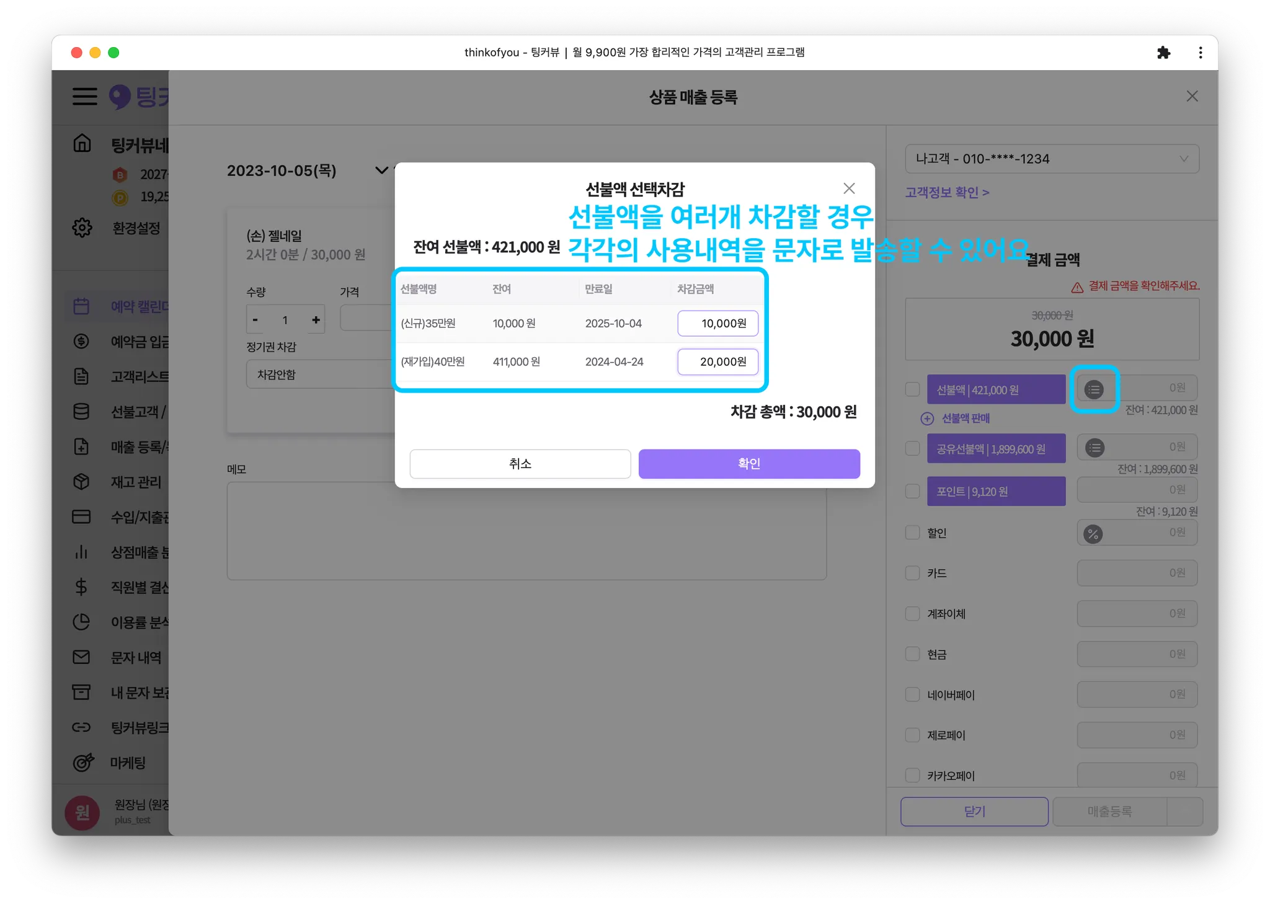Click the 20,000원 deduction amount field
The height and width of the screenshot is (904, 1270).
point(717,362)
